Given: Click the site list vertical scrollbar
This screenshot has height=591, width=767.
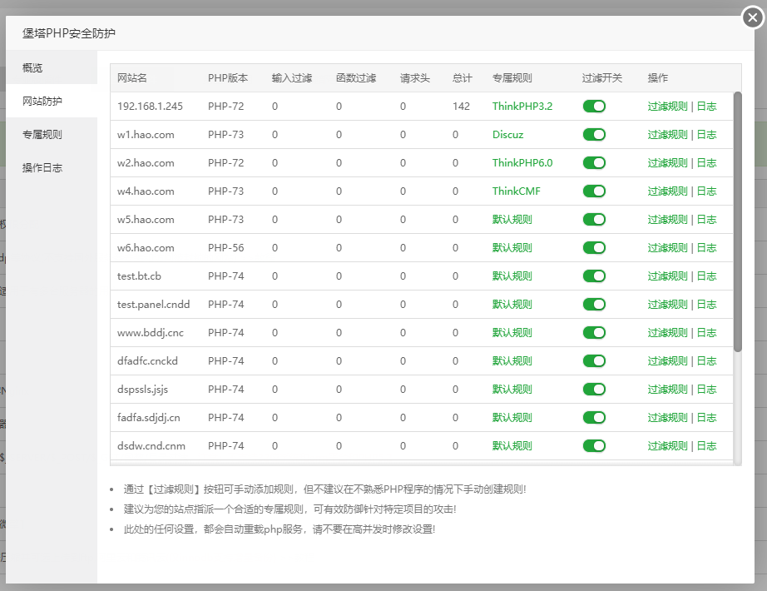Looking at the screenshot, I should [737, 221].
